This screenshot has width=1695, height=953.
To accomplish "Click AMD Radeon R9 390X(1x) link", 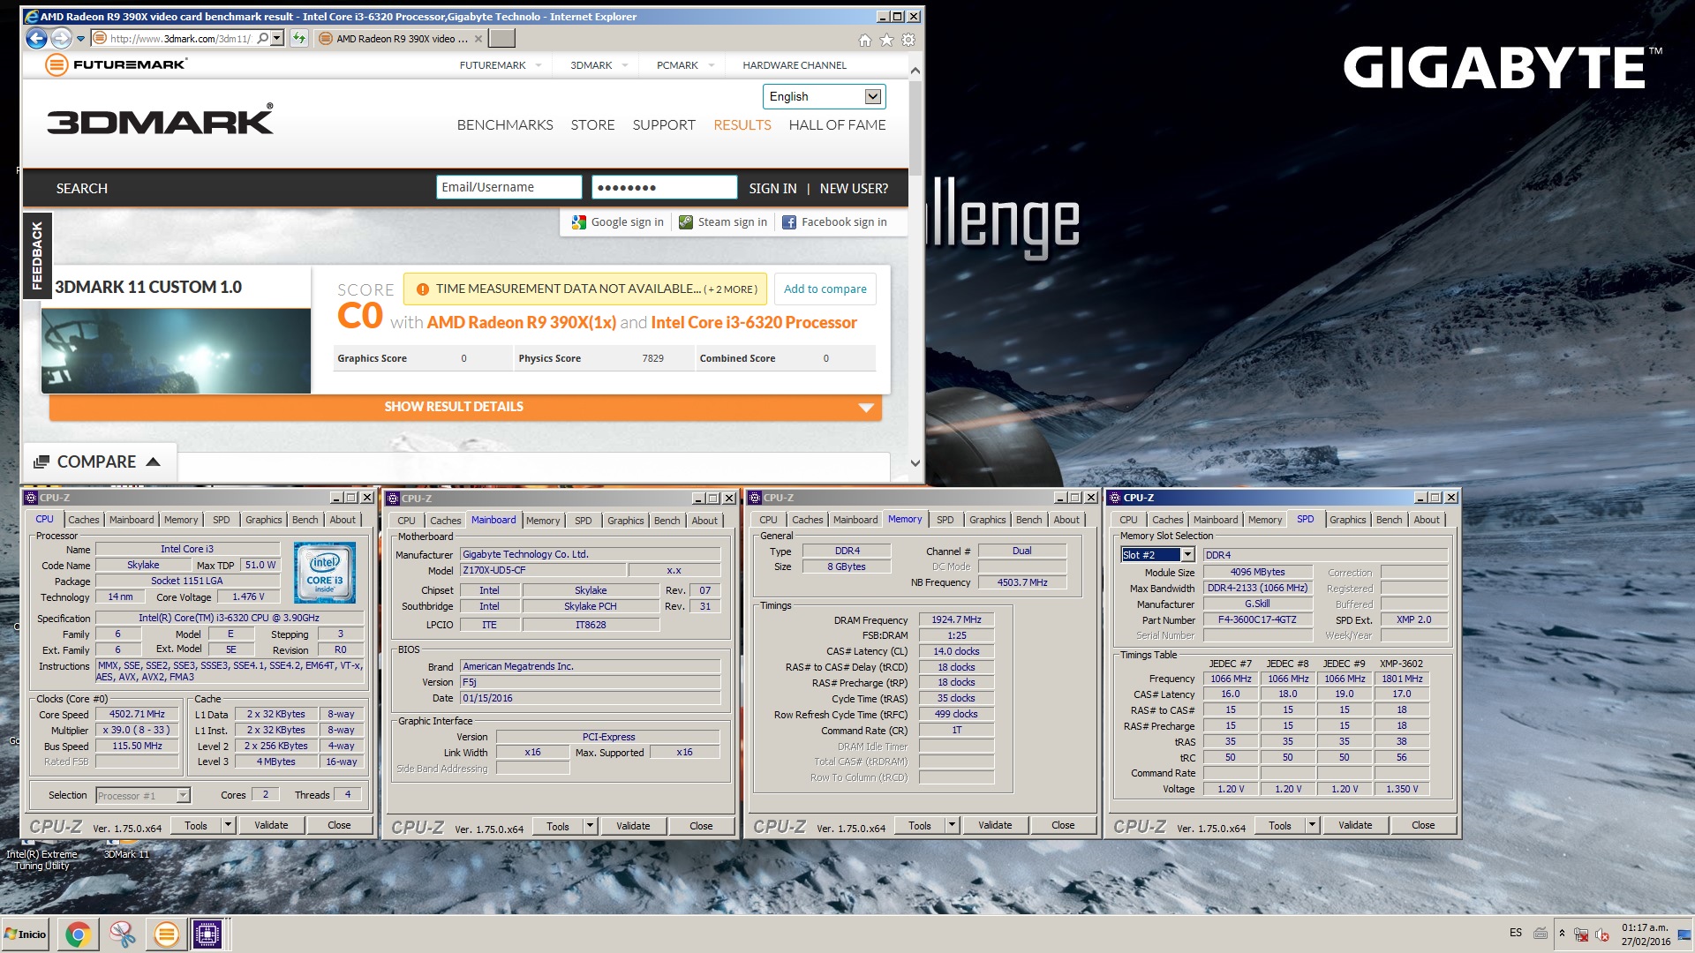I will point(522,323).
